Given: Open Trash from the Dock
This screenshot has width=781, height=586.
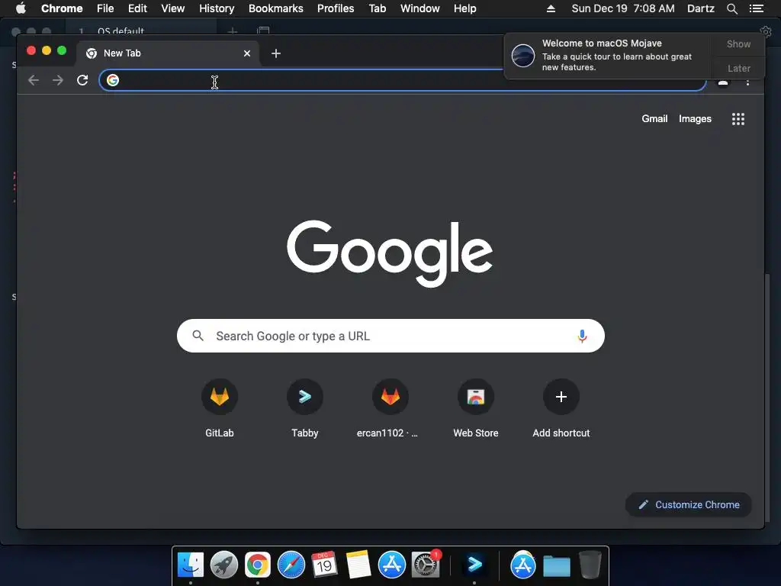Looking at the screenshot, I should [590, 565].
